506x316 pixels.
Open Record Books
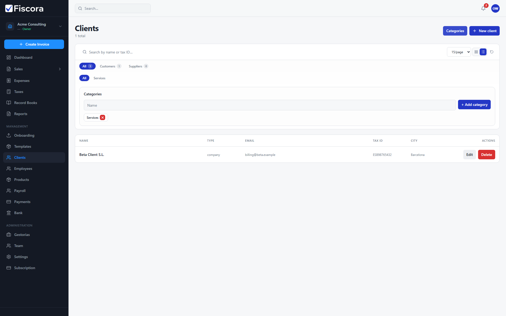tap(34, 103)
